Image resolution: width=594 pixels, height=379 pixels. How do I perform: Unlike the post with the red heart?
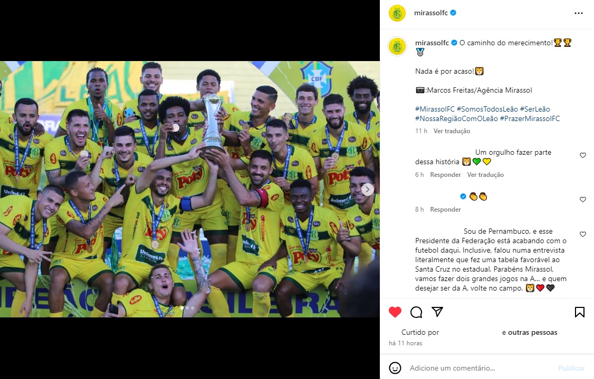pos(395,312)
